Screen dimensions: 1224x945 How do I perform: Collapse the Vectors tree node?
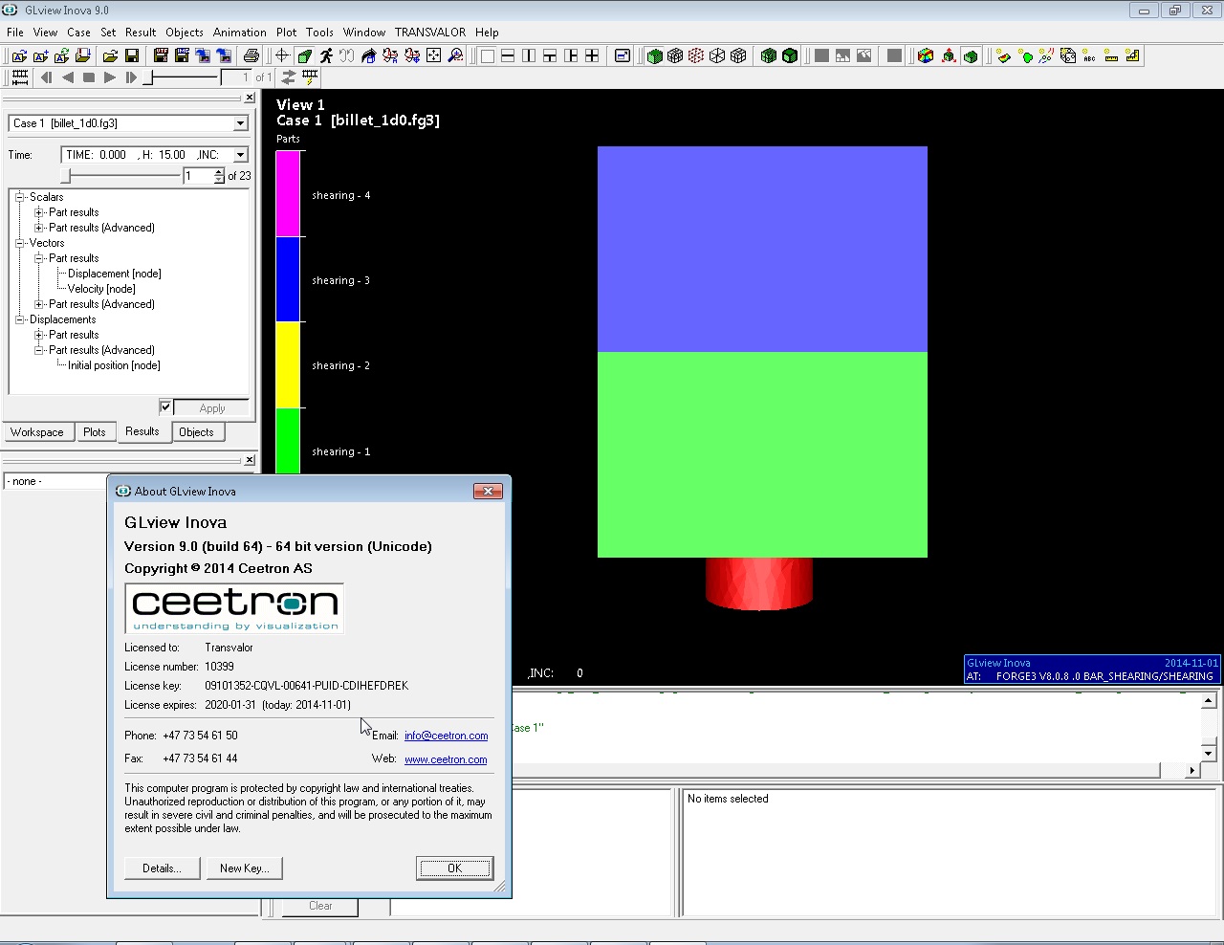(19, 243)
